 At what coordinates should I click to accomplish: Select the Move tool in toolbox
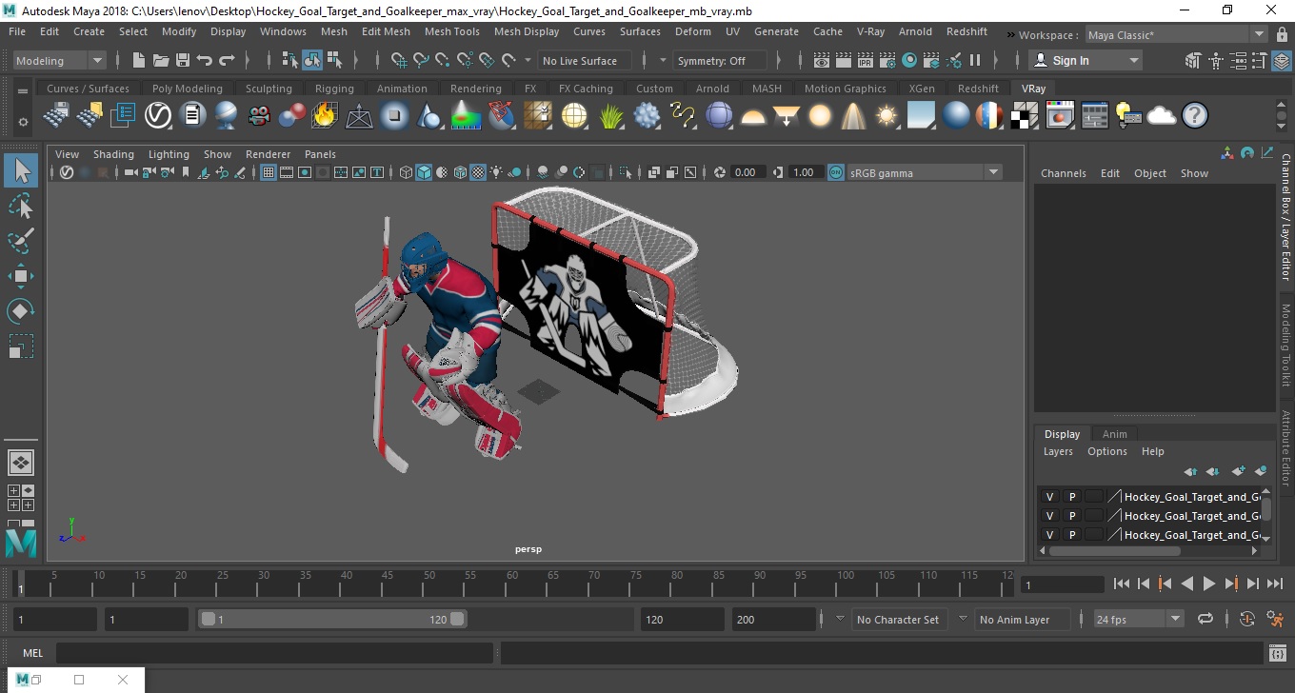click(x=21, y=276)
